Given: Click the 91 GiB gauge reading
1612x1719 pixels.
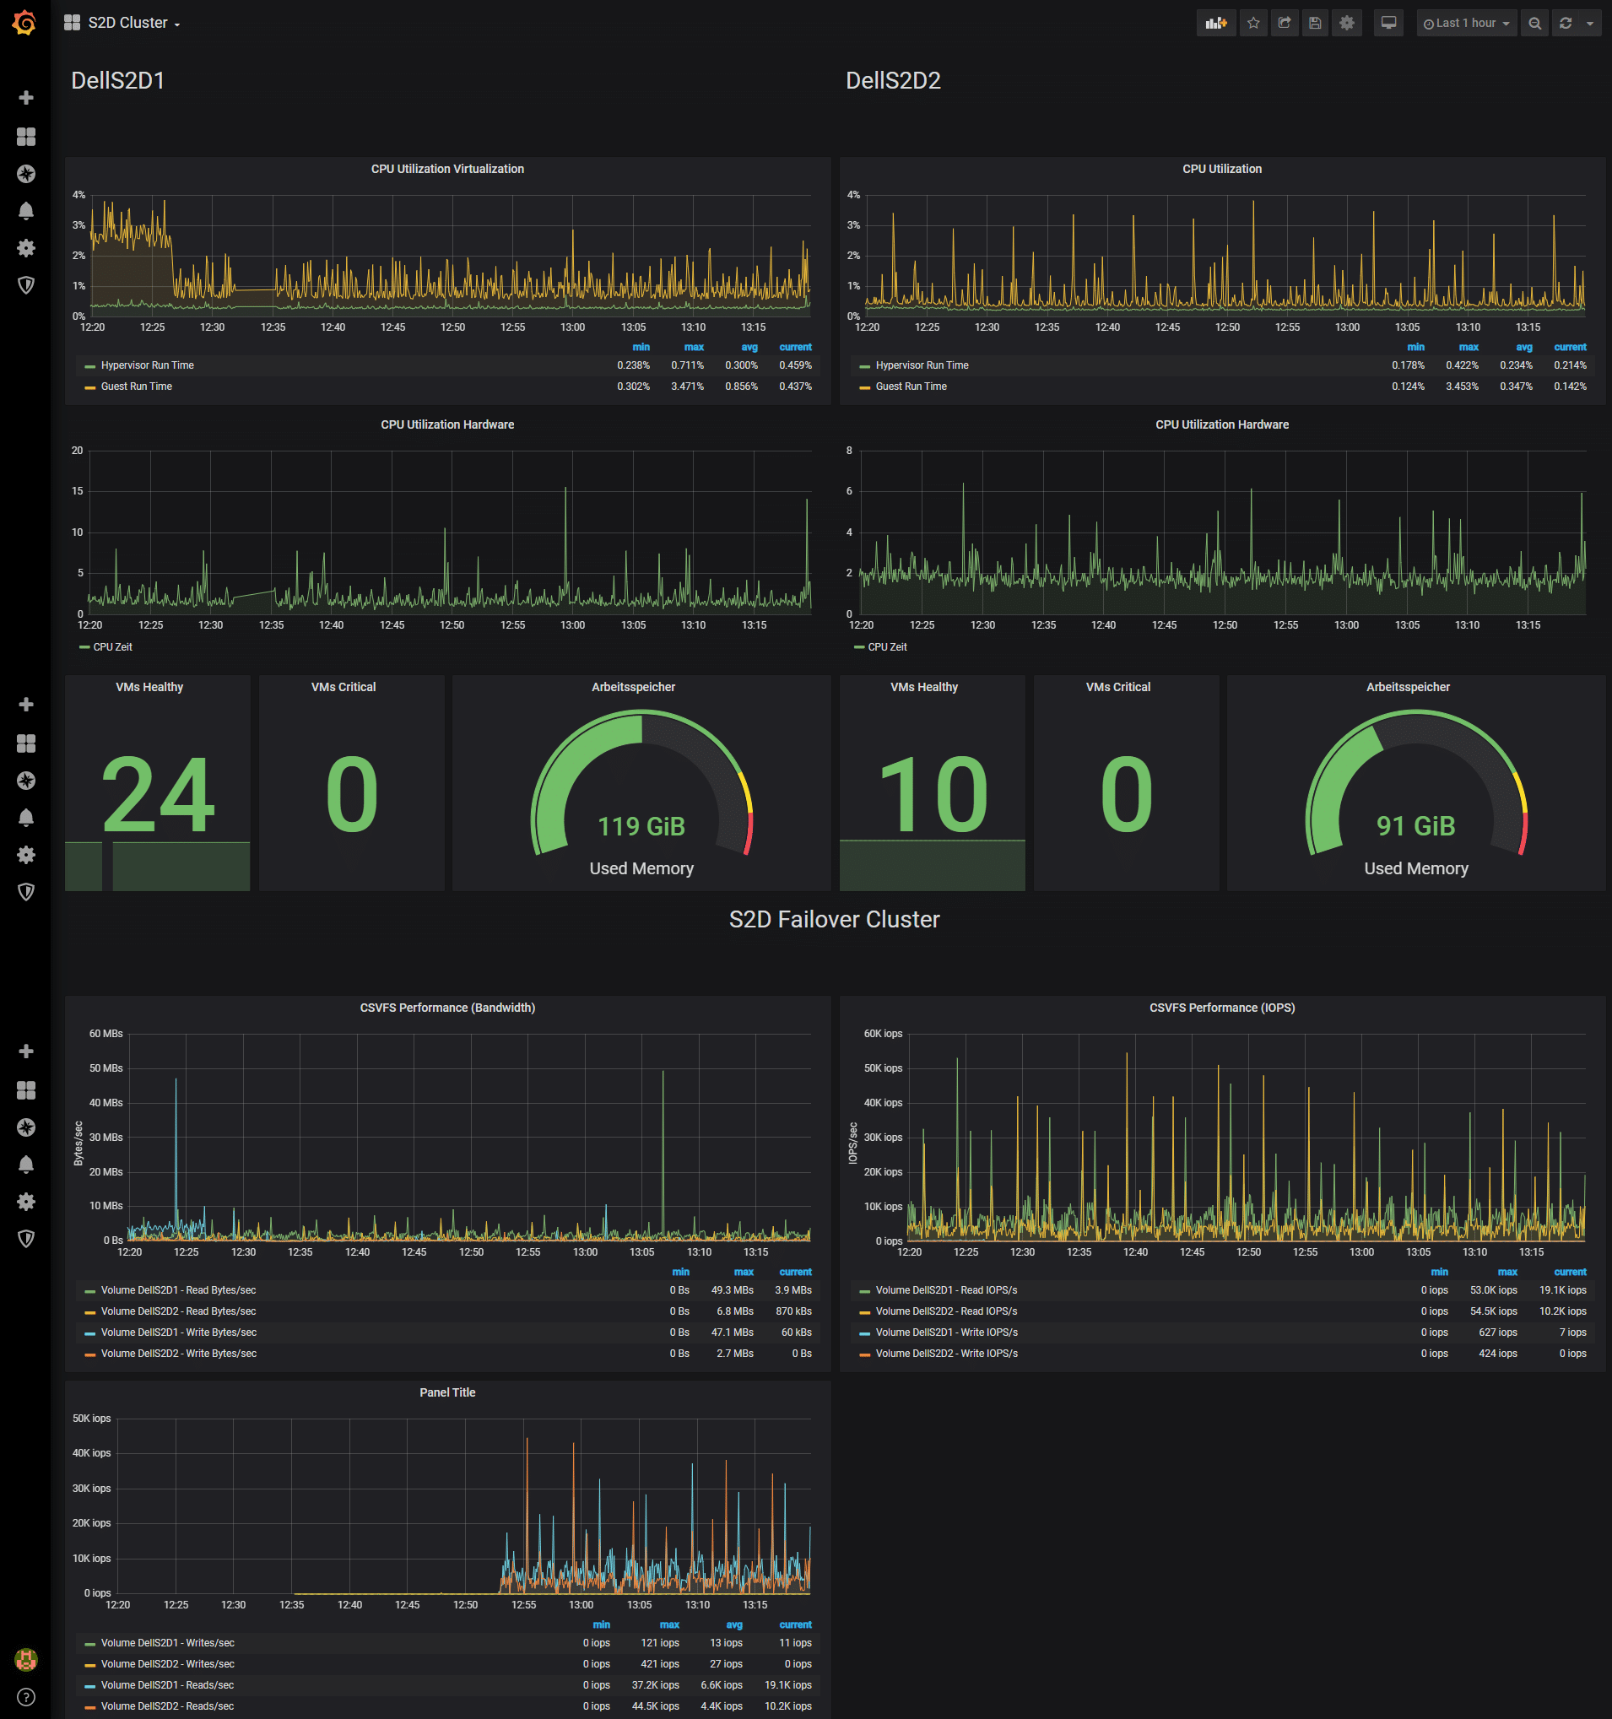Looking at the screenshot, I should (x=1415, y=827).
